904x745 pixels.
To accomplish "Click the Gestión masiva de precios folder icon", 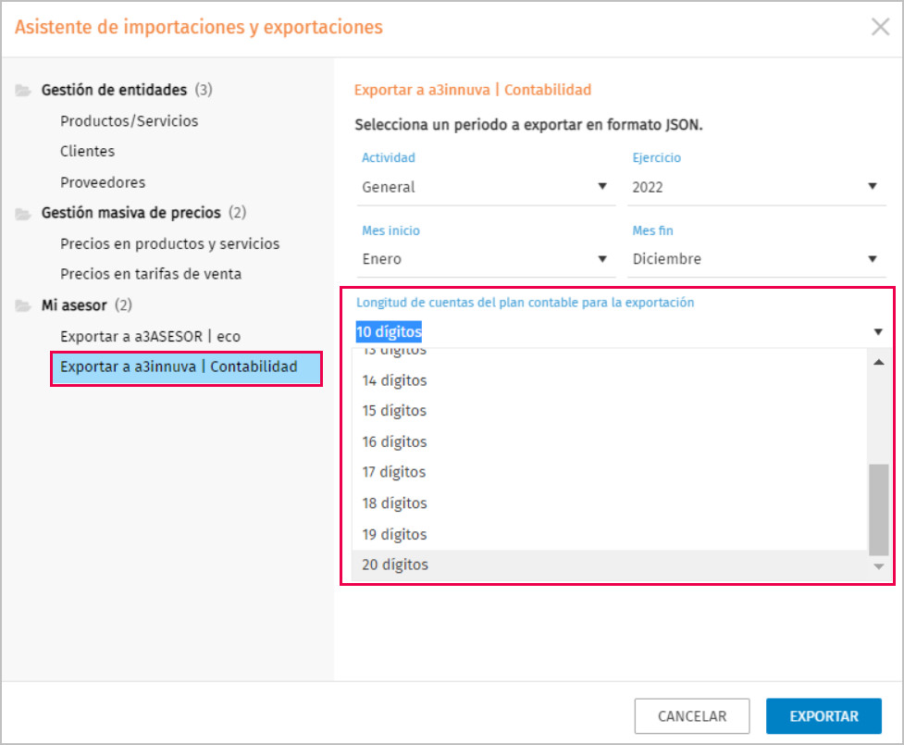I will coord(23,214).
